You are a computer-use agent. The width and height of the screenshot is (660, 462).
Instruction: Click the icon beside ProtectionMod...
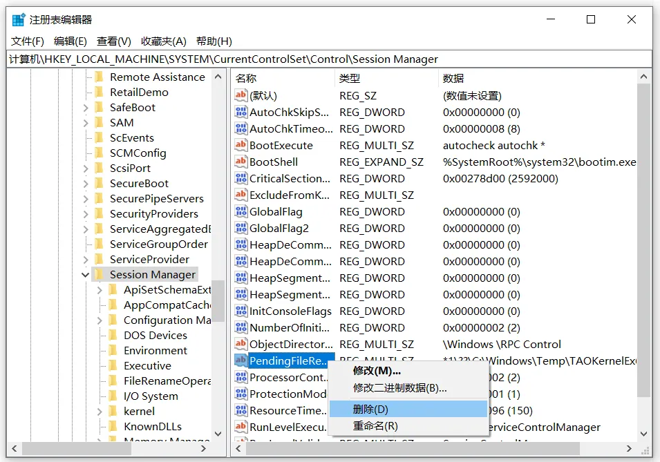241,394
